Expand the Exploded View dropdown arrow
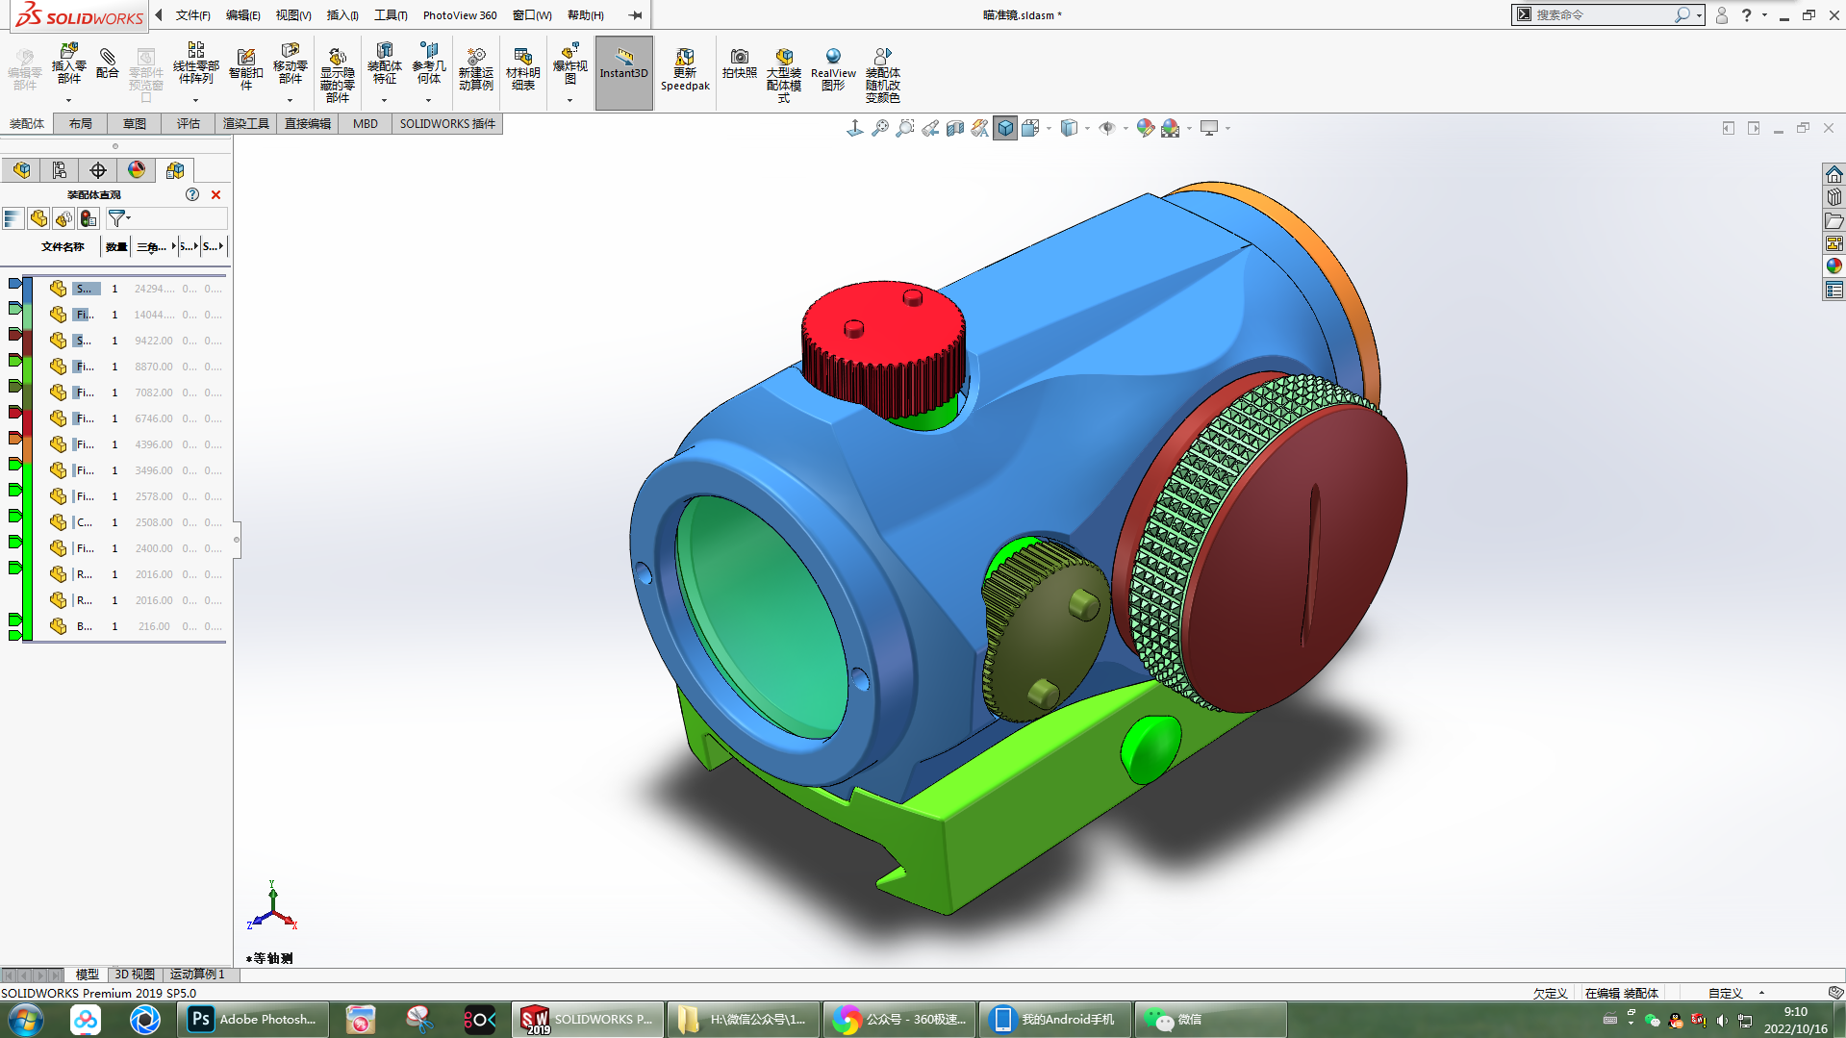The height and width of the screenshot is (1038, 1846). point(570,100)
